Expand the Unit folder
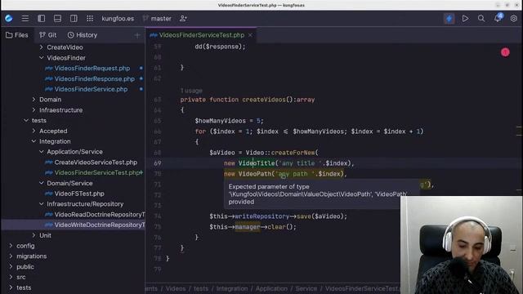Image resolution: width=523 pixels, height=294 pixels. point(34,235)
